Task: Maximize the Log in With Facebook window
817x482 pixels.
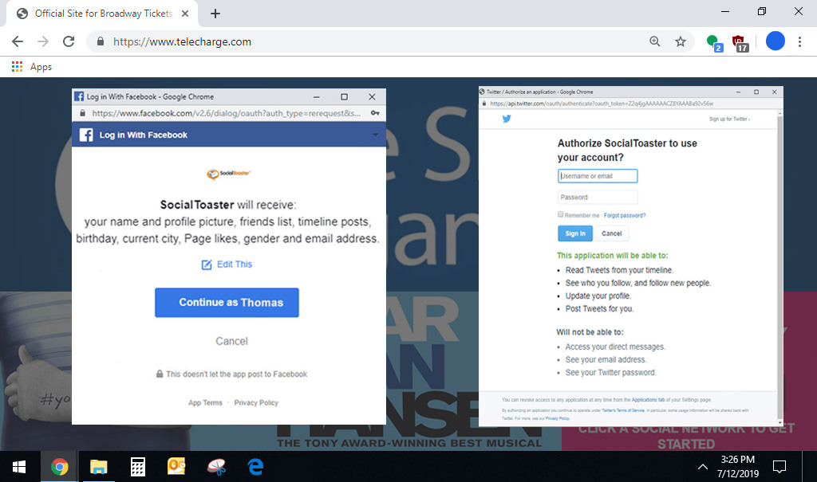Action: tap(344, 97)
